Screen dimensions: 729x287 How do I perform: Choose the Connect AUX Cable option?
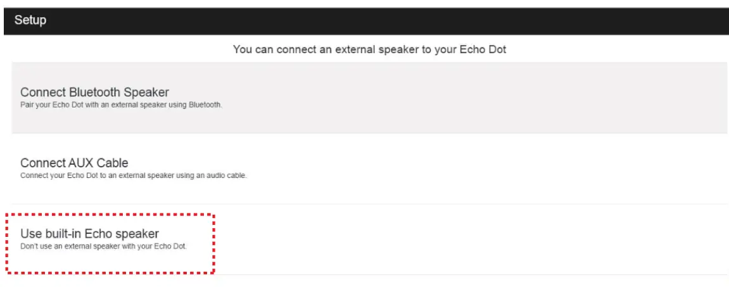click(x=74, y=163)
